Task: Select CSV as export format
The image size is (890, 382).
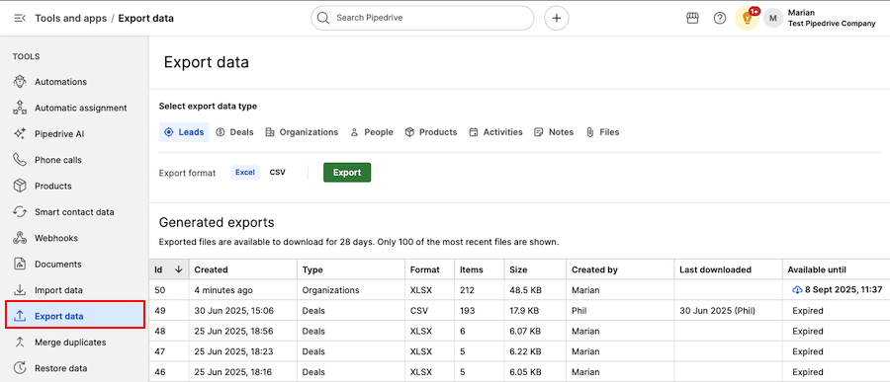Action: click(278, 173)
